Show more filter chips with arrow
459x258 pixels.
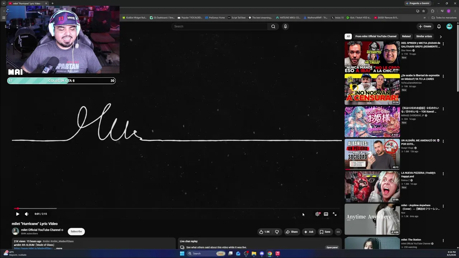(x=441, y=36)
